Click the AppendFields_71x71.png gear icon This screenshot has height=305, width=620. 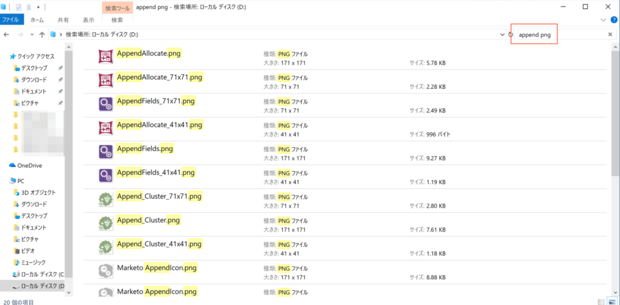point(105,104)
